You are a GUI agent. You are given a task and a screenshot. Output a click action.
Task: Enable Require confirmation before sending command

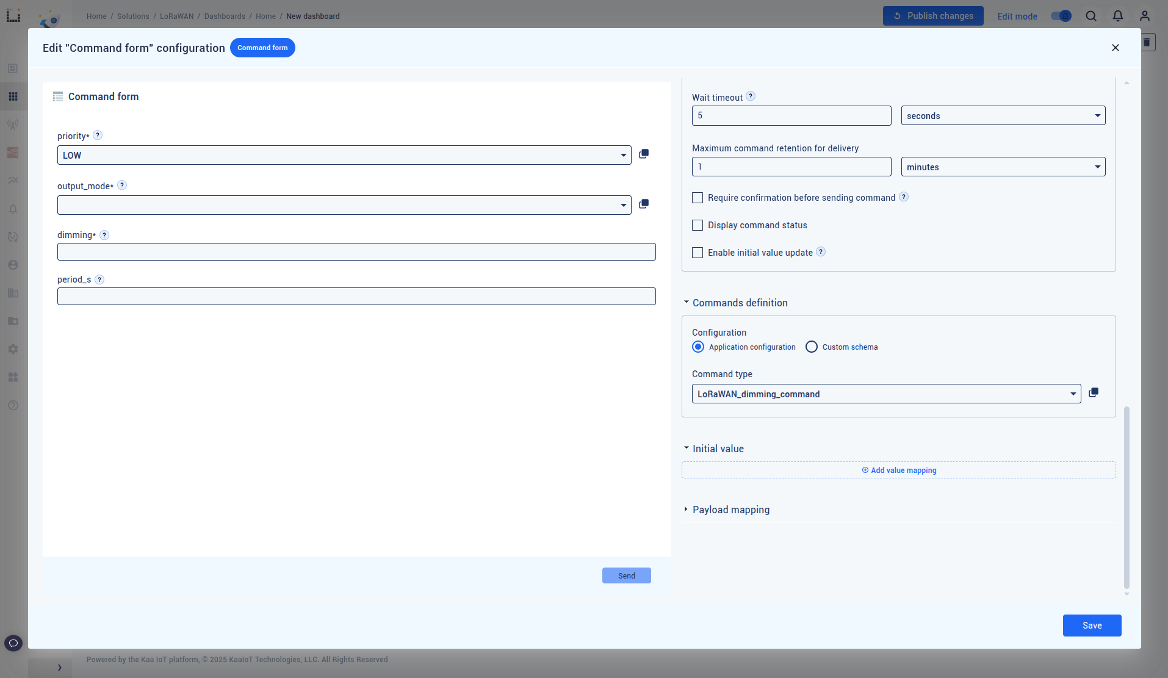pyautogui.click(x=698, y=198)
